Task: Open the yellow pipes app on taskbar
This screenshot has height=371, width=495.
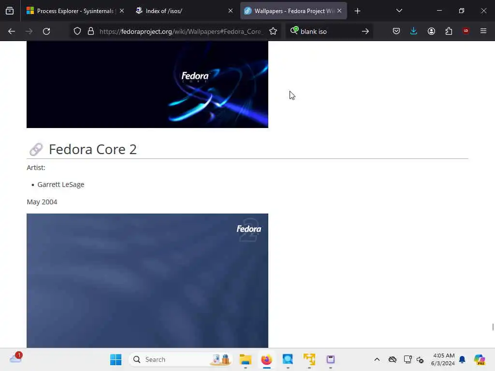Action: [x=309, y=359]
